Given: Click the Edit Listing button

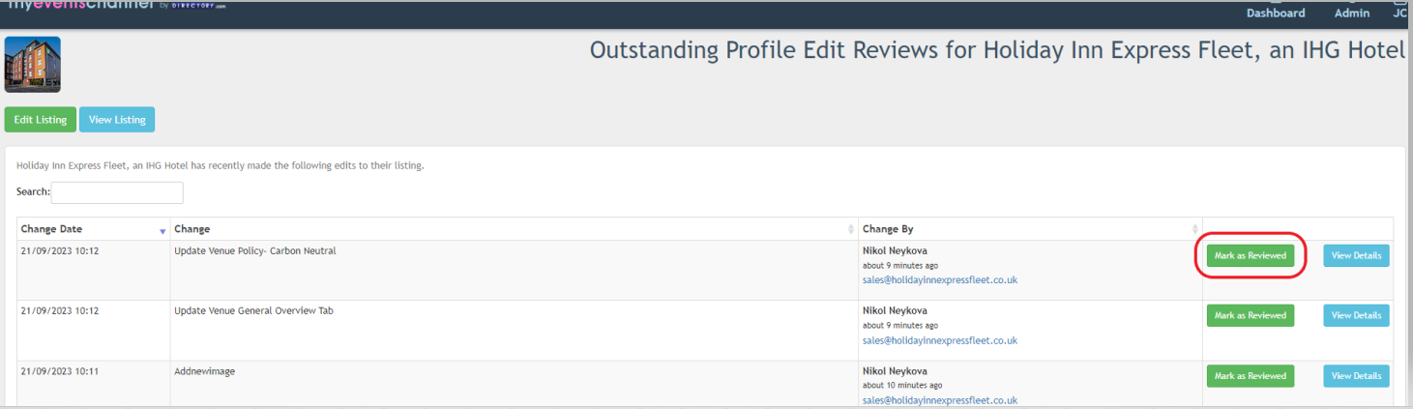Looking at the screenshot, I should (41, 120).
